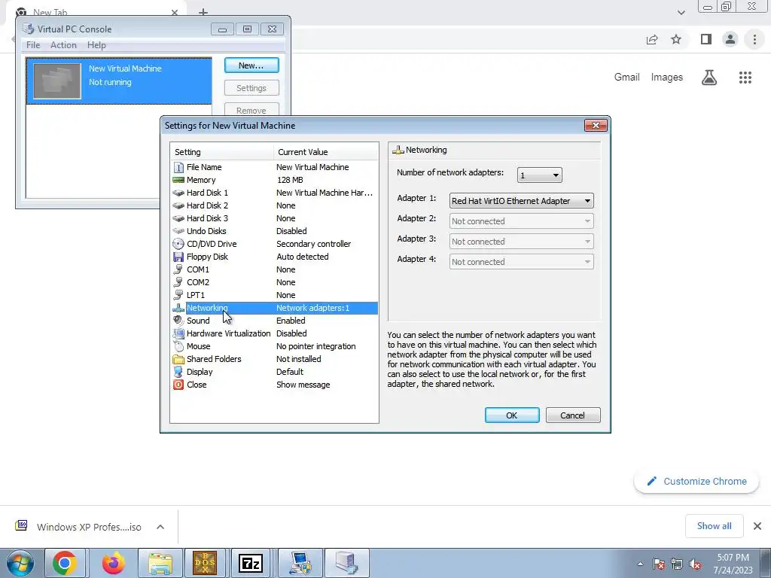Click the 'Current Value' column header
The height and width of the screenshot is (578, 771).
click(326, 152)
